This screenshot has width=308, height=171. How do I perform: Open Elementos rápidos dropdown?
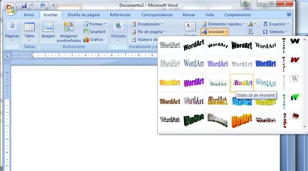click(224, 24)
